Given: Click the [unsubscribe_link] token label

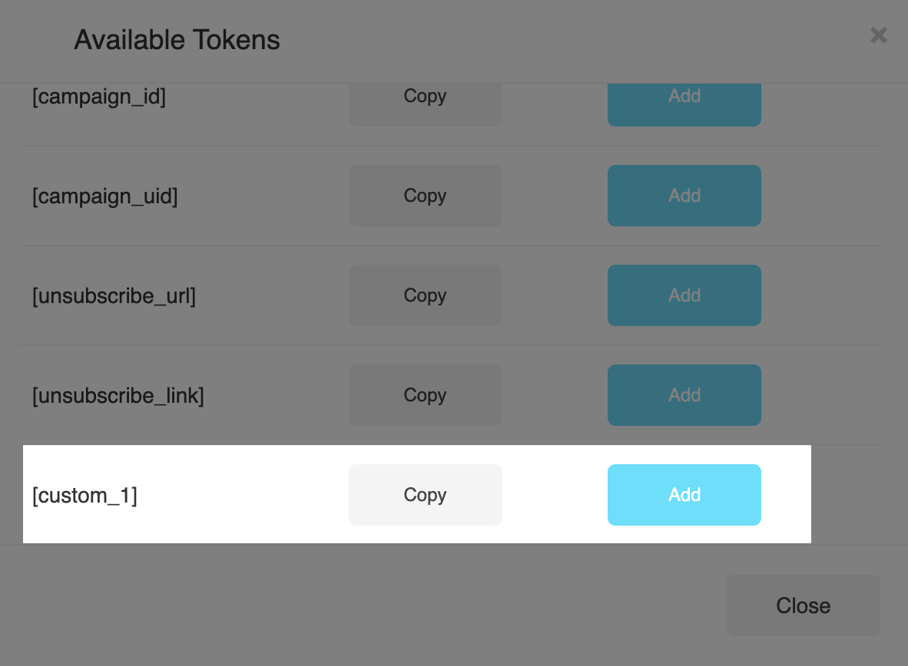Looking at the screenshot, I should click(x=118, y=396).
